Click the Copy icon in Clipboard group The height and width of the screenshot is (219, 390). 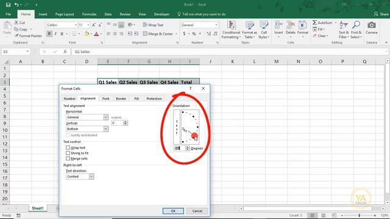(16, 29)
